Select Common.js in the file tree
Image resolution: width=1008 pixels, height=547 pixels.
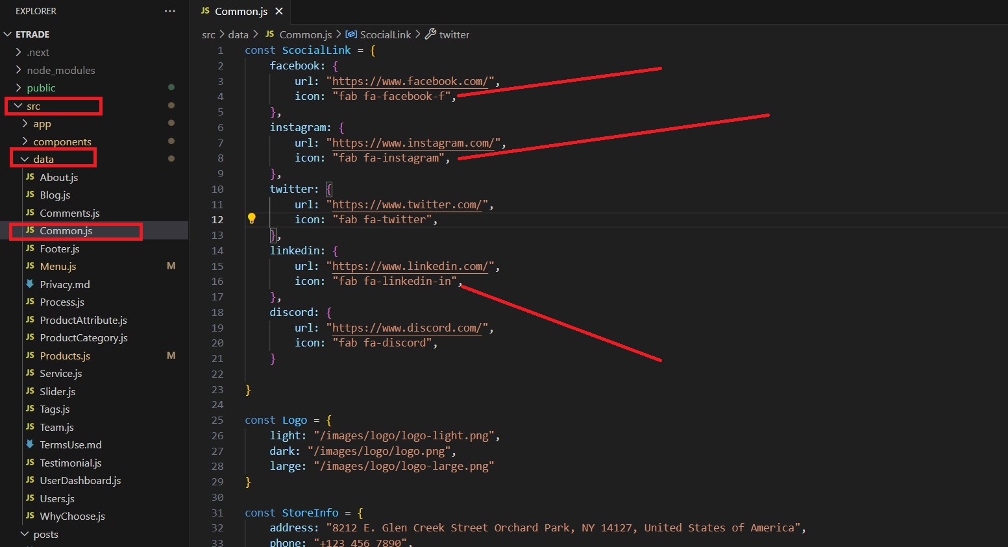[66, 230]
